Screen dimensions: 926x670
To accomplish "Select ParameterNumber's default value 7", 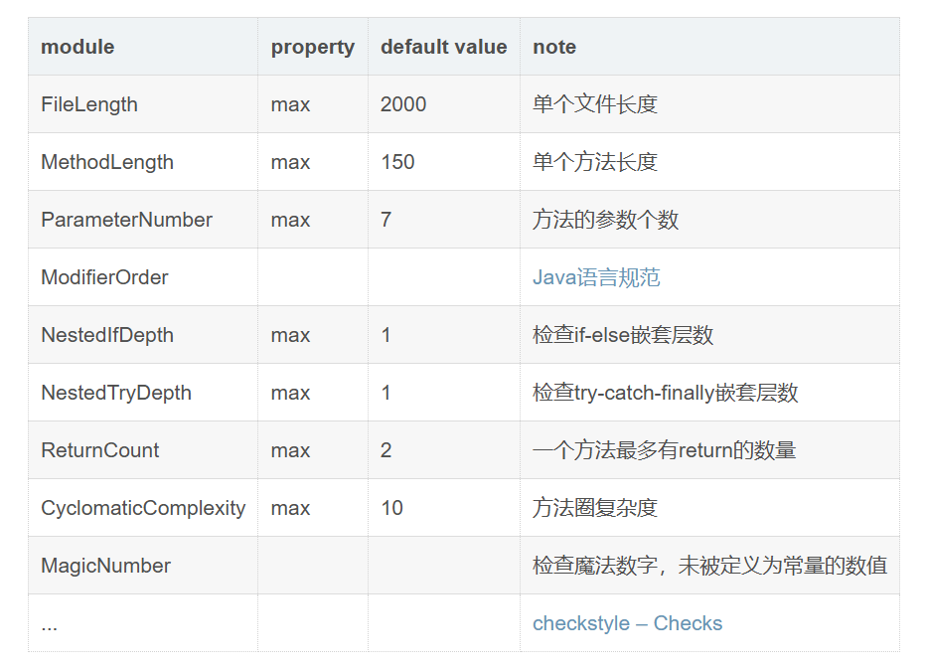I will tap(386, 220).
